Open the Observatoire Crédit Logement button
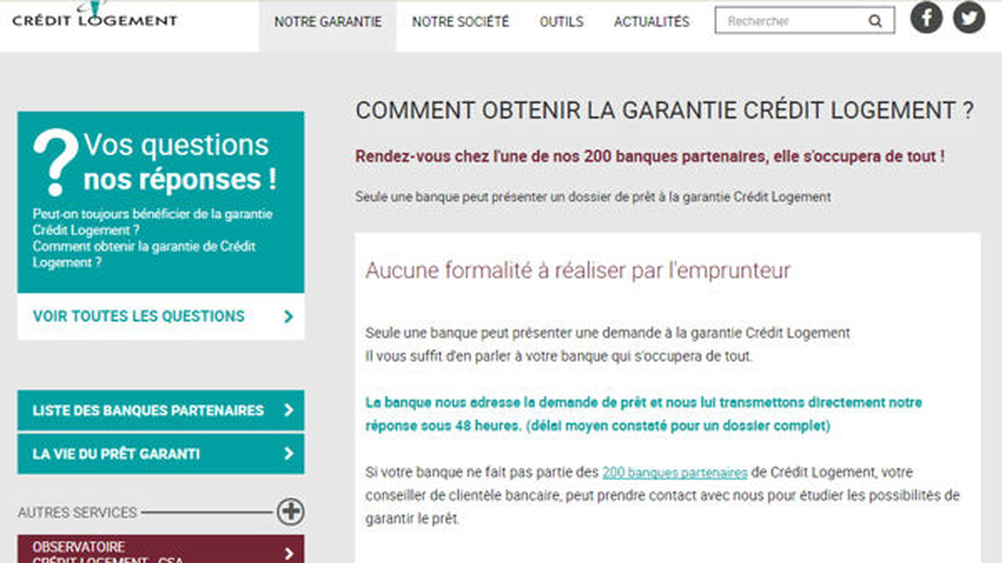The width and height of the screenshot is (1002, 563). (161, 549)
